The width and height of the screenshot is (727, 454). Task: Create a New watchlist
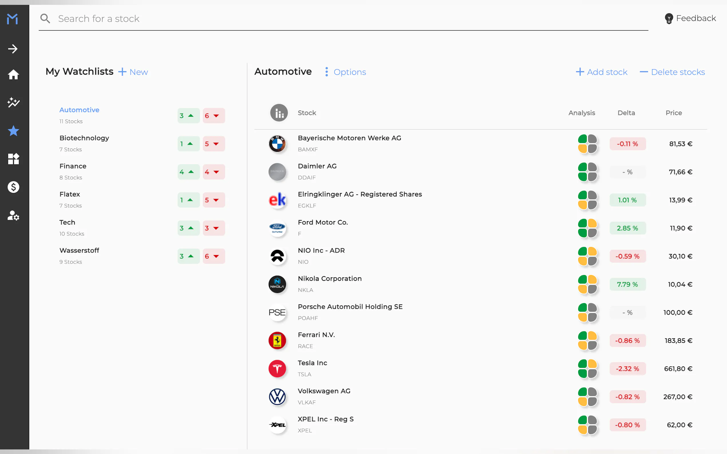pyautogui.click(x=133, y=72)
